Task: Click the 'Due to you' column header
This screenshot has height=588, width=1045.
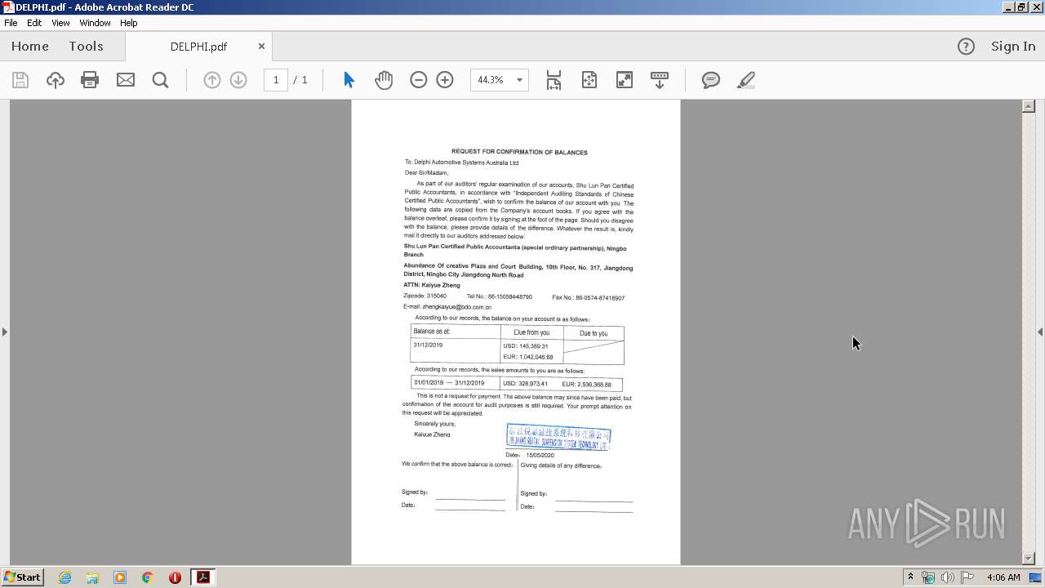Action: (x=594, y=333)
